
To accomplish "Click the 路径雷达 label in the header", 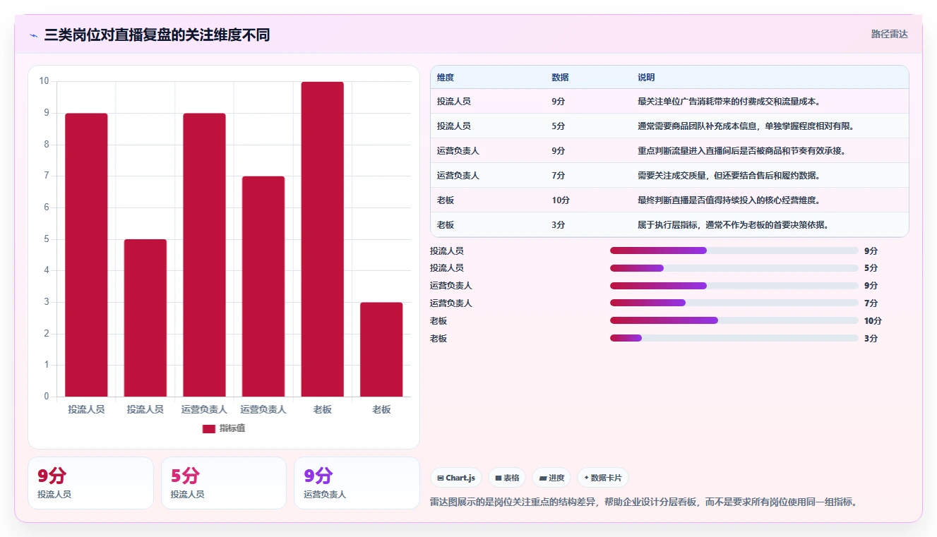I will point(889,34).
